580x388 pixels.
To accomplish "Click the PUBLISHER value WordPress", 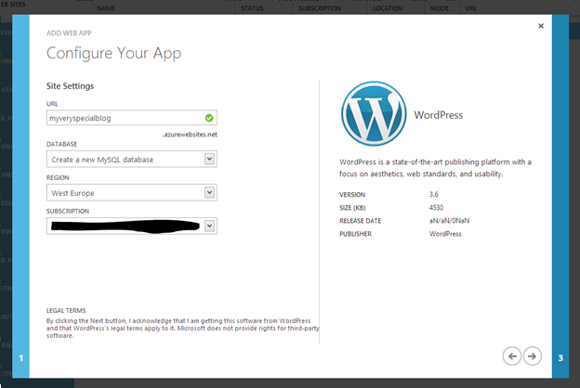I will click(x=445, y=234).
